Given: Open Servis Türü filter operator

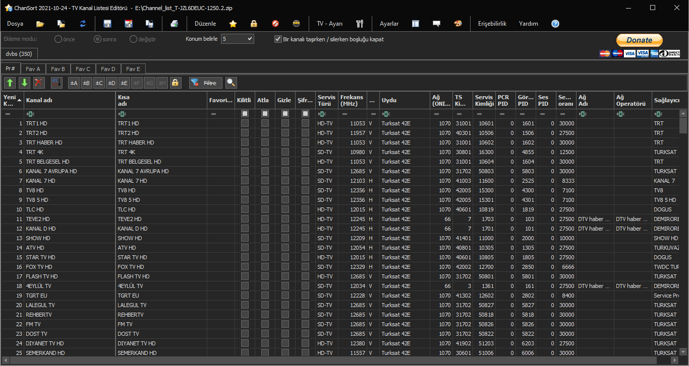Looking at the screenshot, I should click(321, 114).
